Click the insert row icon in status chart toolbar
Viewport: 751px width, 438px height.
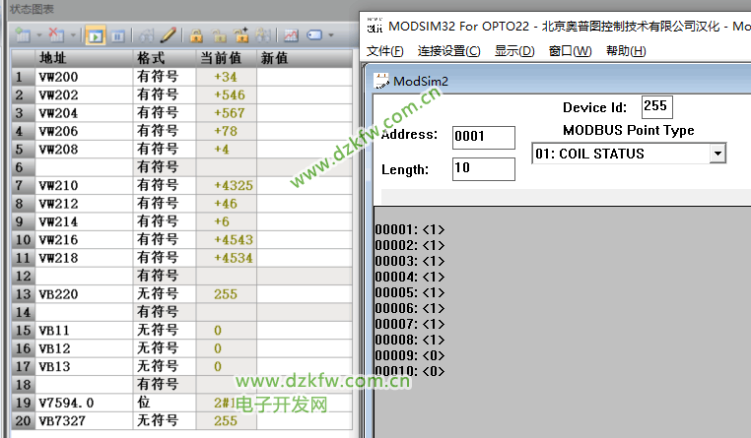[22, 35]
